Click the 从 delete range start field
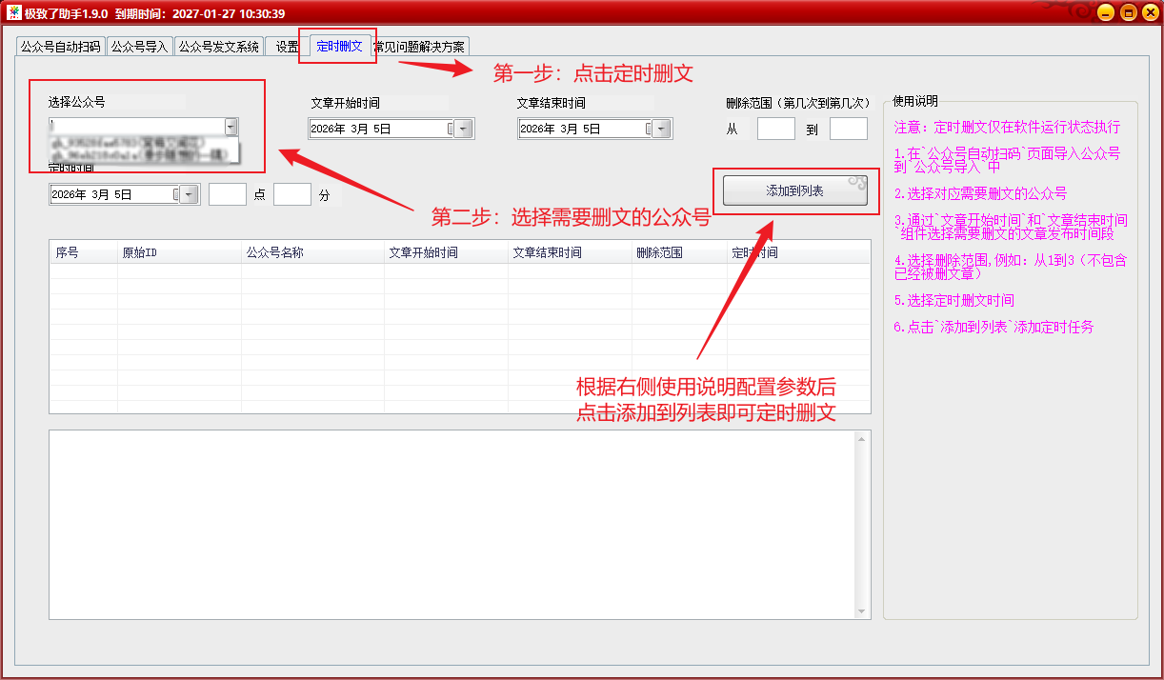Viewport: 1164px width, 680px height. tap(775, 129)
